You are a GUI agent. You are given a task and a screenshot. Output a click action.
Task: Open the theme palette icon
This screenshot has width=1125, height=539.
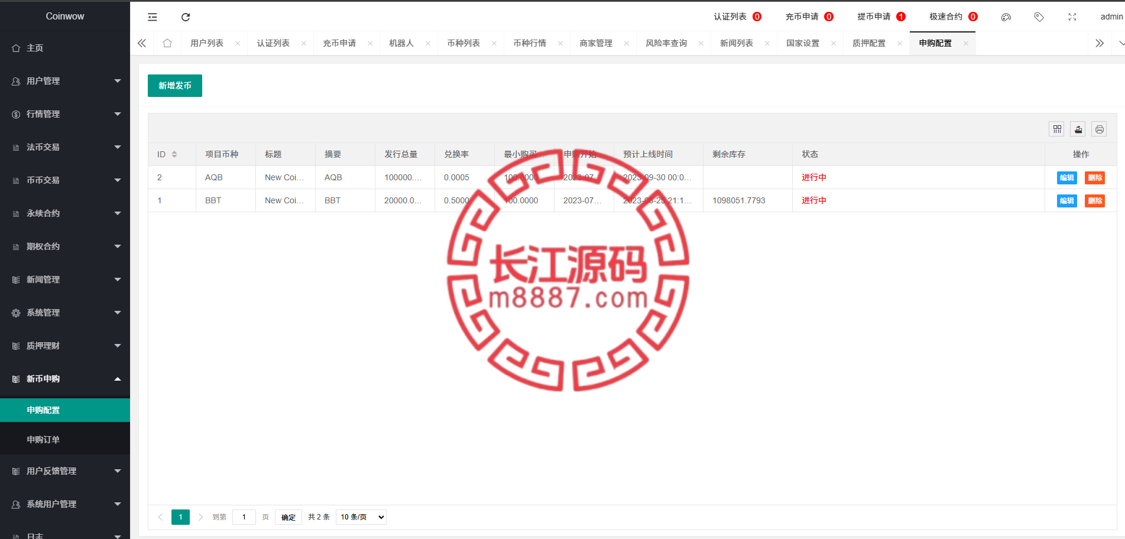click(x=1006, y=17)
